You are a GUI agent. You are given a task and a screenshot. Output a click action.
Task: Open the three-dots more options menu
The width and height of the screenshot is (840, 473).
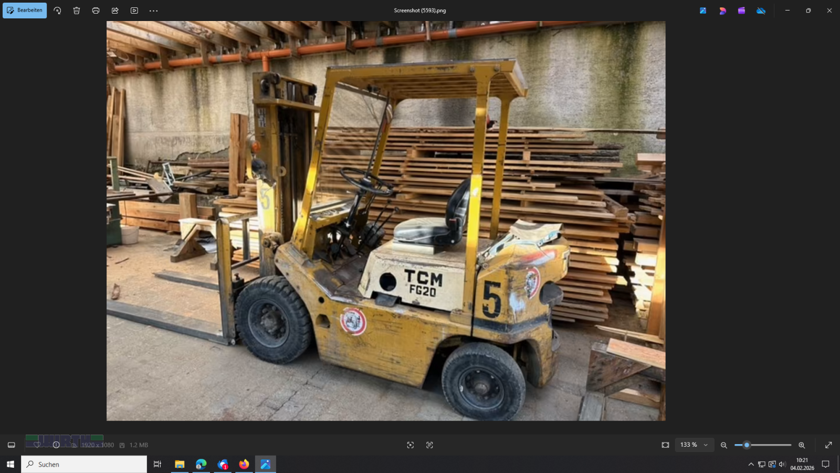point(153,11)
